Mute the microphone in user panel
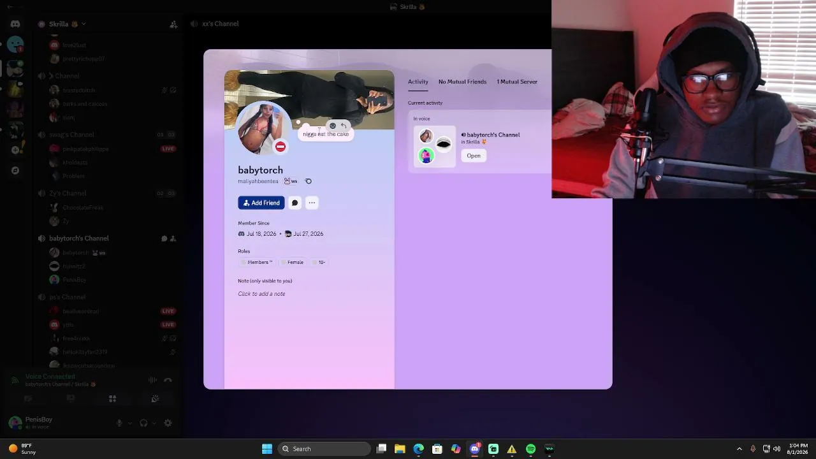This screenshot has height=459, width=816. pyautogui.click(x=119, y=423)
